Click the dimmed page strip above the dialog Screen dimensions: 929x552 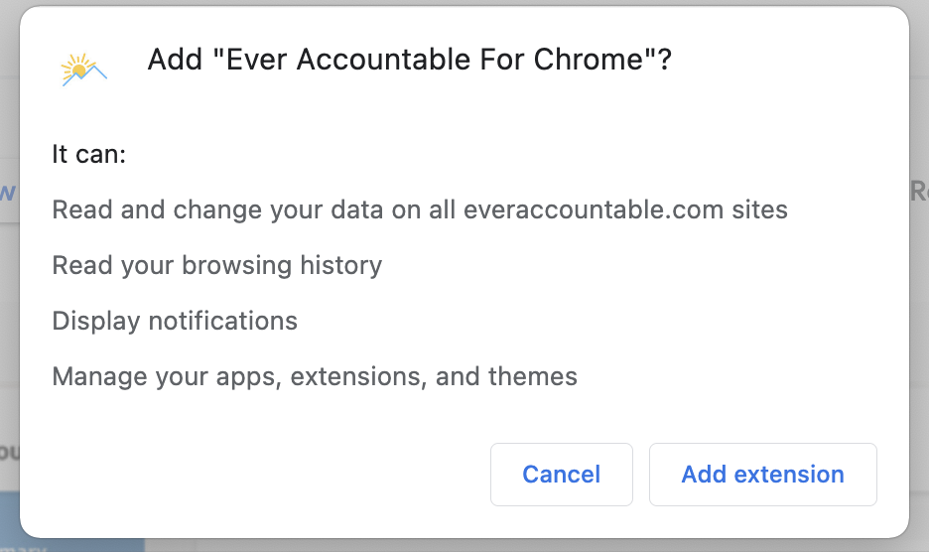point(464,3)
